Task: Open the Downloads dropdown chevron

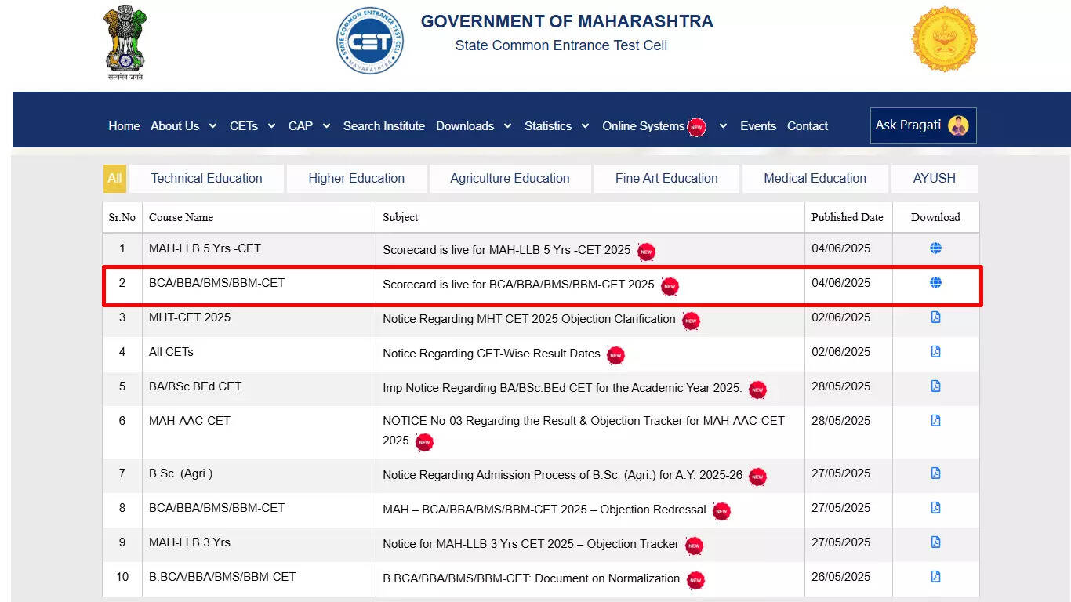Action: click(x=508, y=125)
